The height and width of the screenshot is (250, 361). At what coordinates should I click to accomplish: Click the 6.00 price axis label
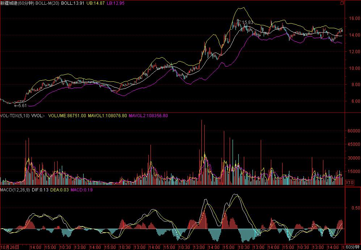356,101
